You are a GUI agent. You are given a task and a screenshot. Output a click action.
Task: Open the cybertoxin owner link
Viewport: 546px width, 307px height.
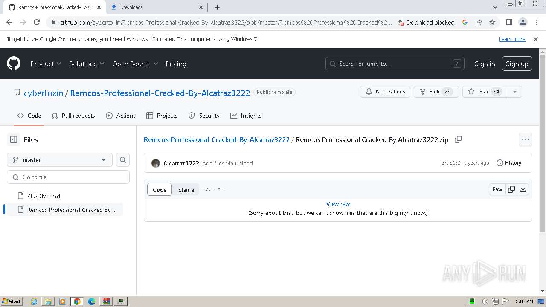pos(44,93)
